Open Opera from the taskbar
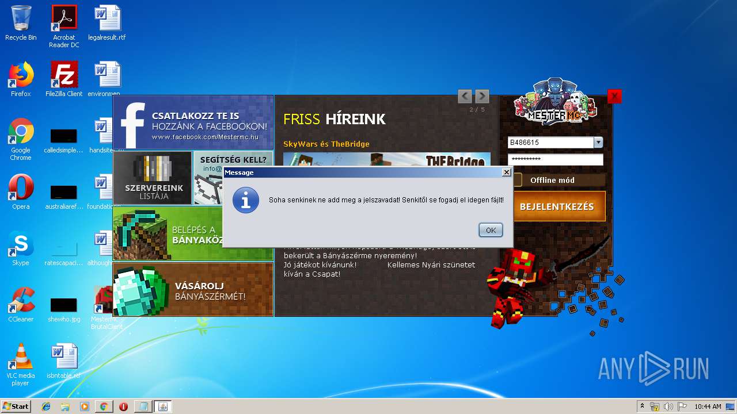The image size is (737, 414). (x=123, y=407)
